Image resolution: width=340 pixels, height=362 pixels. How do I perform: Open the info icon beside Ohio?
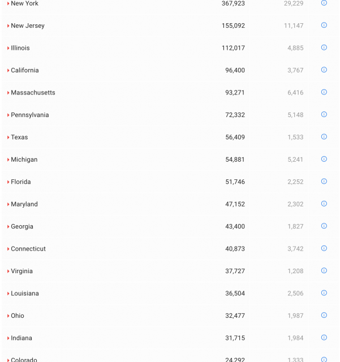click(324, 316)
